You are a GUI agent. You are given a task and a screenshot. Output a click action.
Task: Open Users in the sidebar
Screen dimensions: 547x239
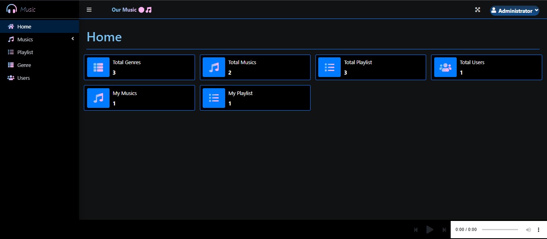coord(39,78)
